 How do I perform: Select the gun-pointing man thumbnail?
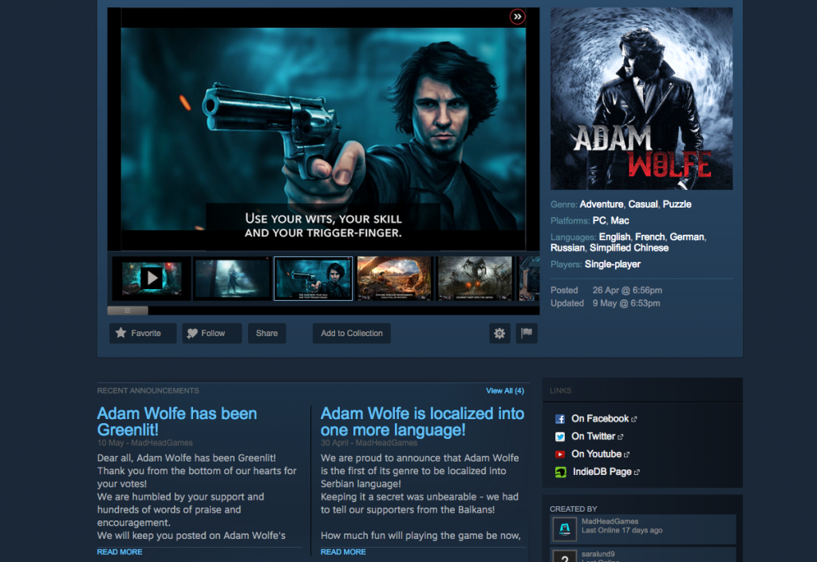click(x=313, y=279)
